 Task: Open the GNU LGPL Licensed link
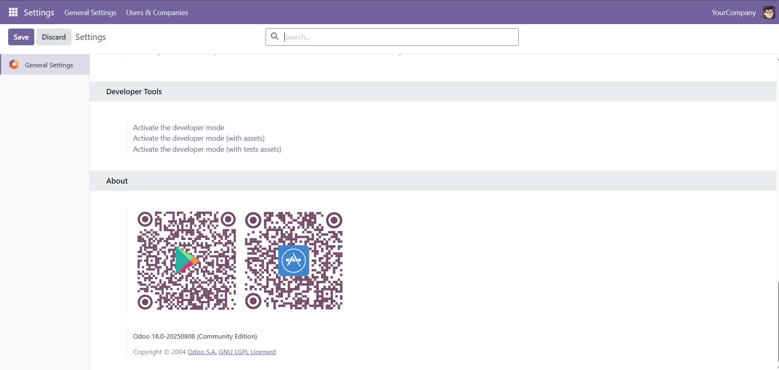247,352
